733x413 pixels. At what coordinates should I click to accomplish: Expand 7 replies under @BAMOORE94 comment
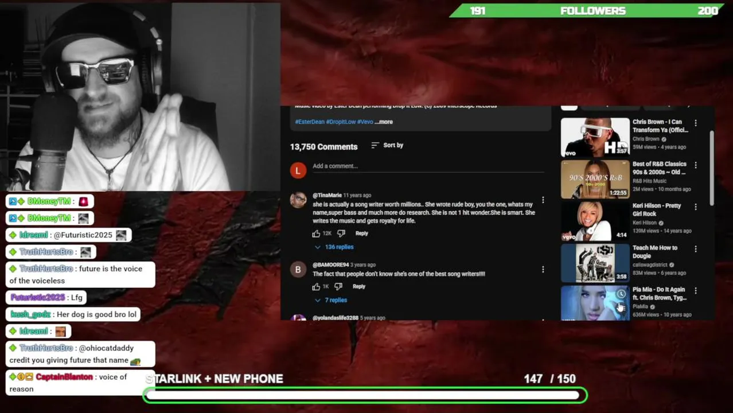331,300
